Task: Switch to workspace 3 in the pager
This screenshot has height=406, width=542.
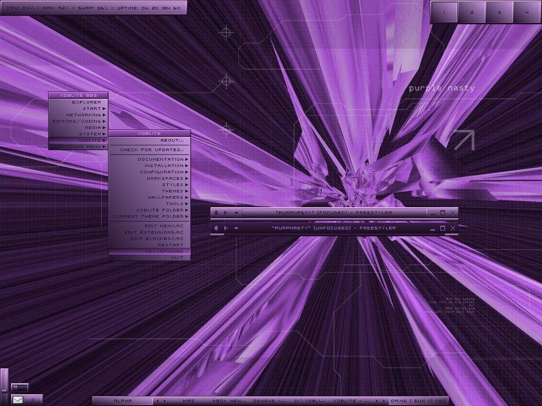Action: [x=500, y=13]
